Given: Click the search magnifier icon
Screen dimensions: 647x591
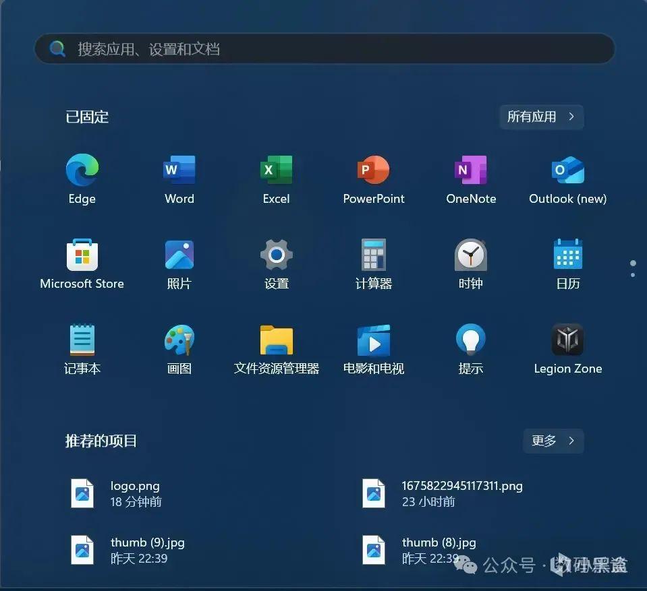Looking at the screenshot, I should (57, 49).
